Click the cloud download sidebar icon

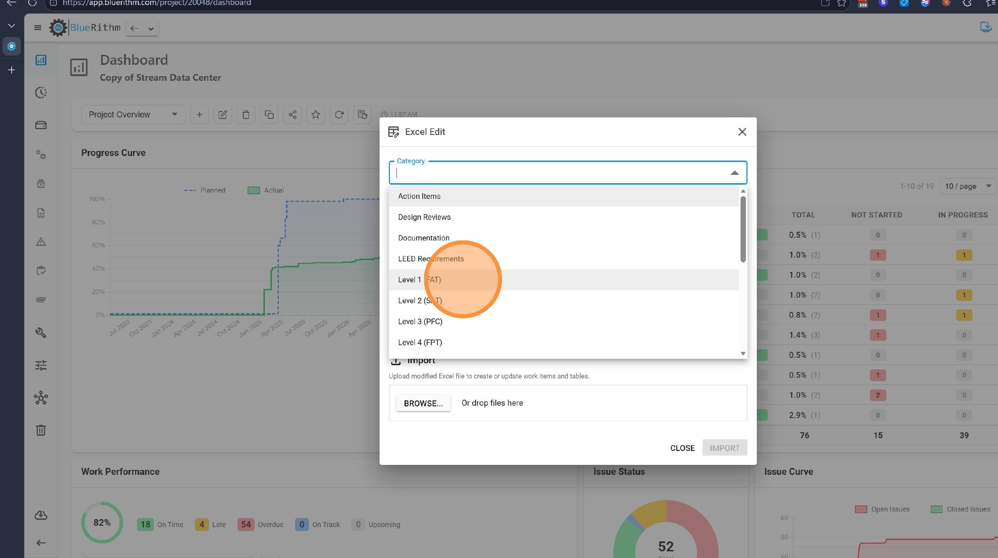point(41,515)
